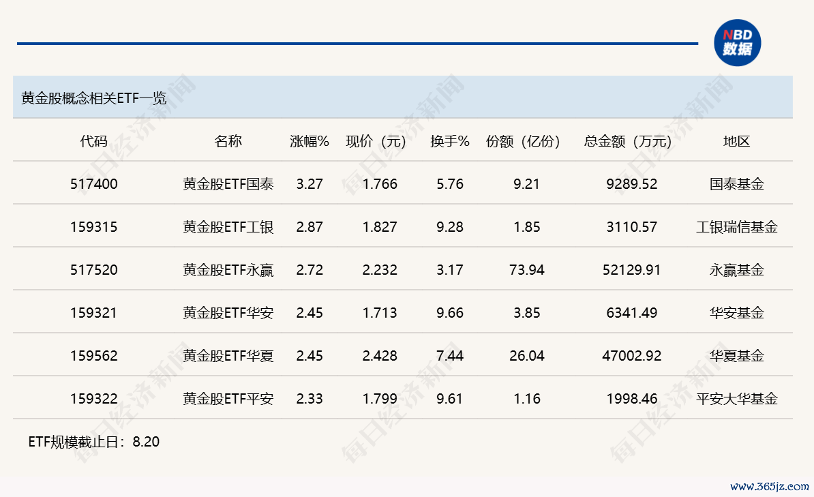The height and width of the screenshot is (497, 814).
Task: Select name cell 黄金股ETF国泰
Action: tap(228, 184)
